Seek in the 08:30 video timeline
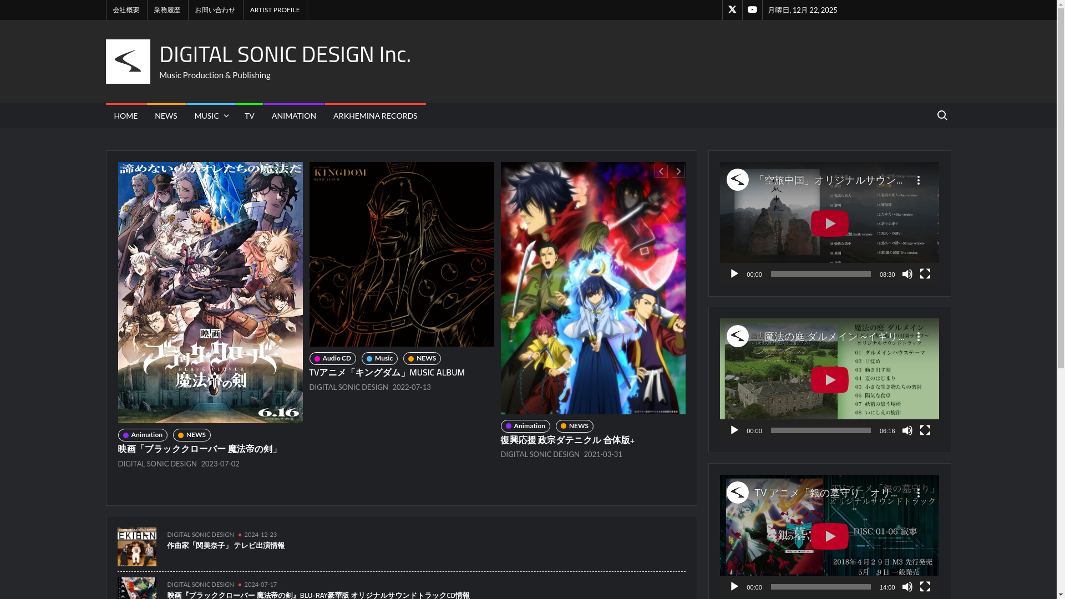Viewport: 1065px width, 599px height. (820, 274)
